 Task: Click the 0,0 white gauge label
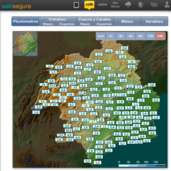pyautogui.click(x=98, y=163)
